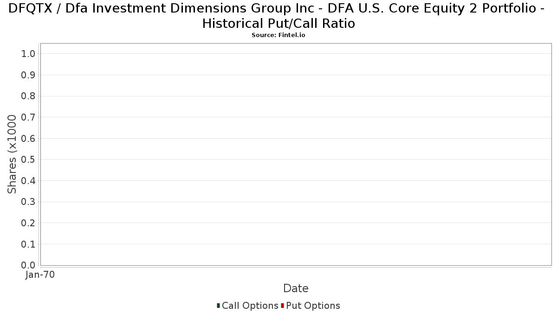Click the 0.9 y-axis tick label

click(x=28, y=75)
